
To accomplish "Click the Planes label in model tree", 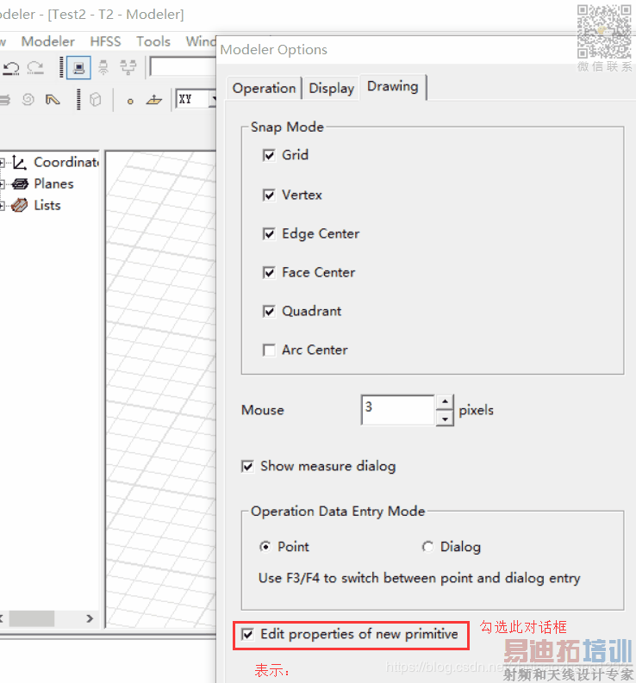I will click(x=54, y=183).
